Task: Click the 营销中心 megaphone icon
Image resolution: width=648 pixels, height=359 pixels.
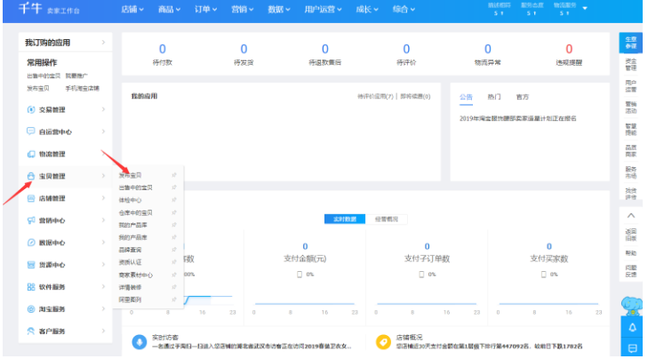Action: [31, 220]
